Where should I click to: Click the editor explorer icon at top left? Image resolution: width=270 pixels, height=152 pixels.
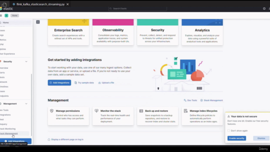(x=4, y=4)
